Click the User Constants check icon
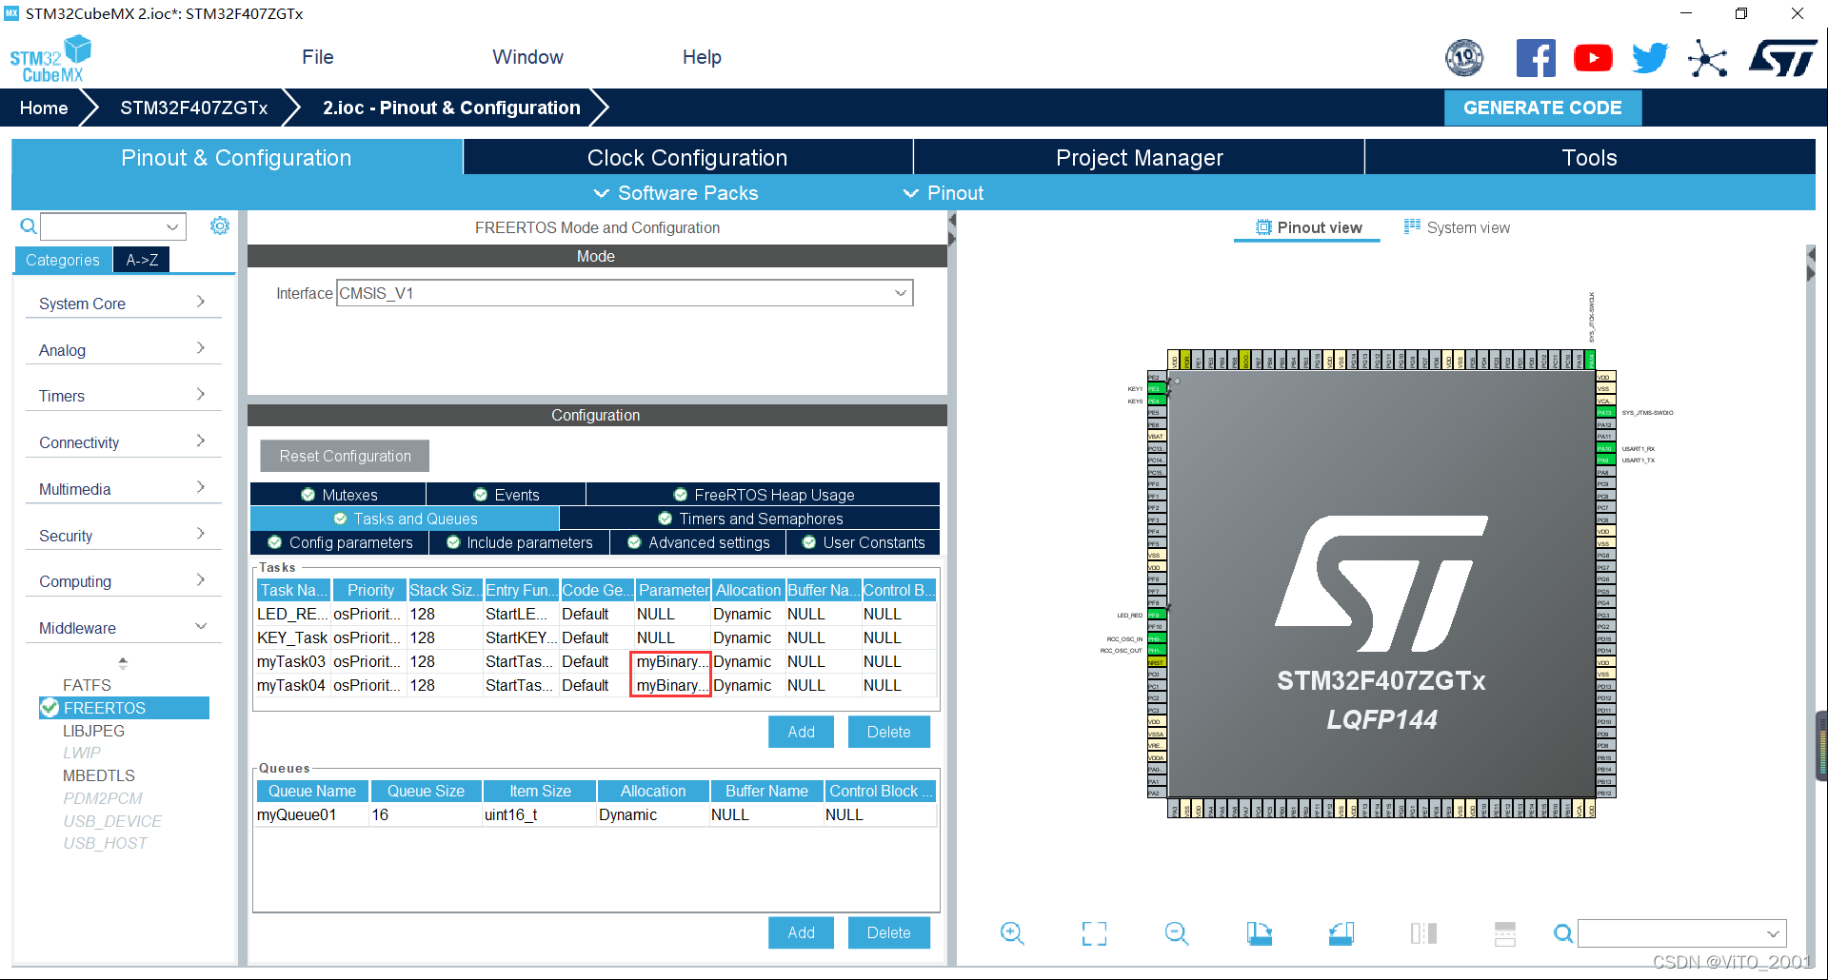 click(809, 542)
